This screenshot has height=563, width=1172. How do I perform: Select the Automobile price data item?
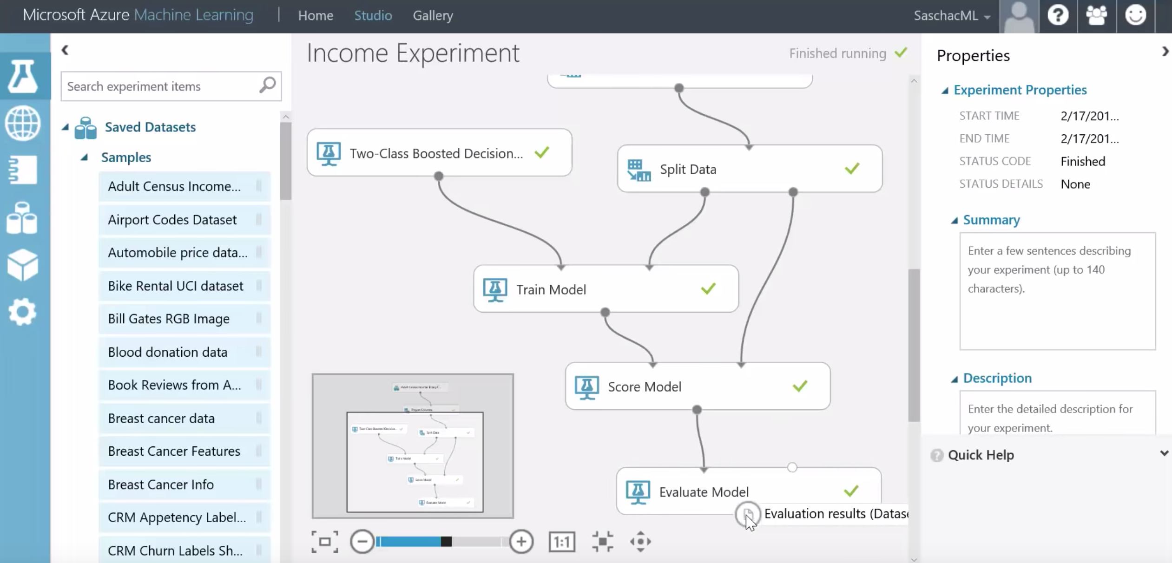click(184, 253)
